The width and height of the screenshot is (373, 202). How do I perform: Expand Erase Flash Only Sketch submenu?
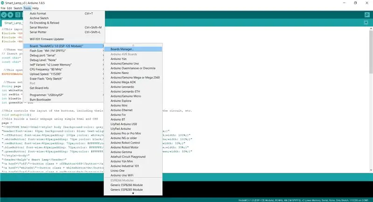(64, 79)
